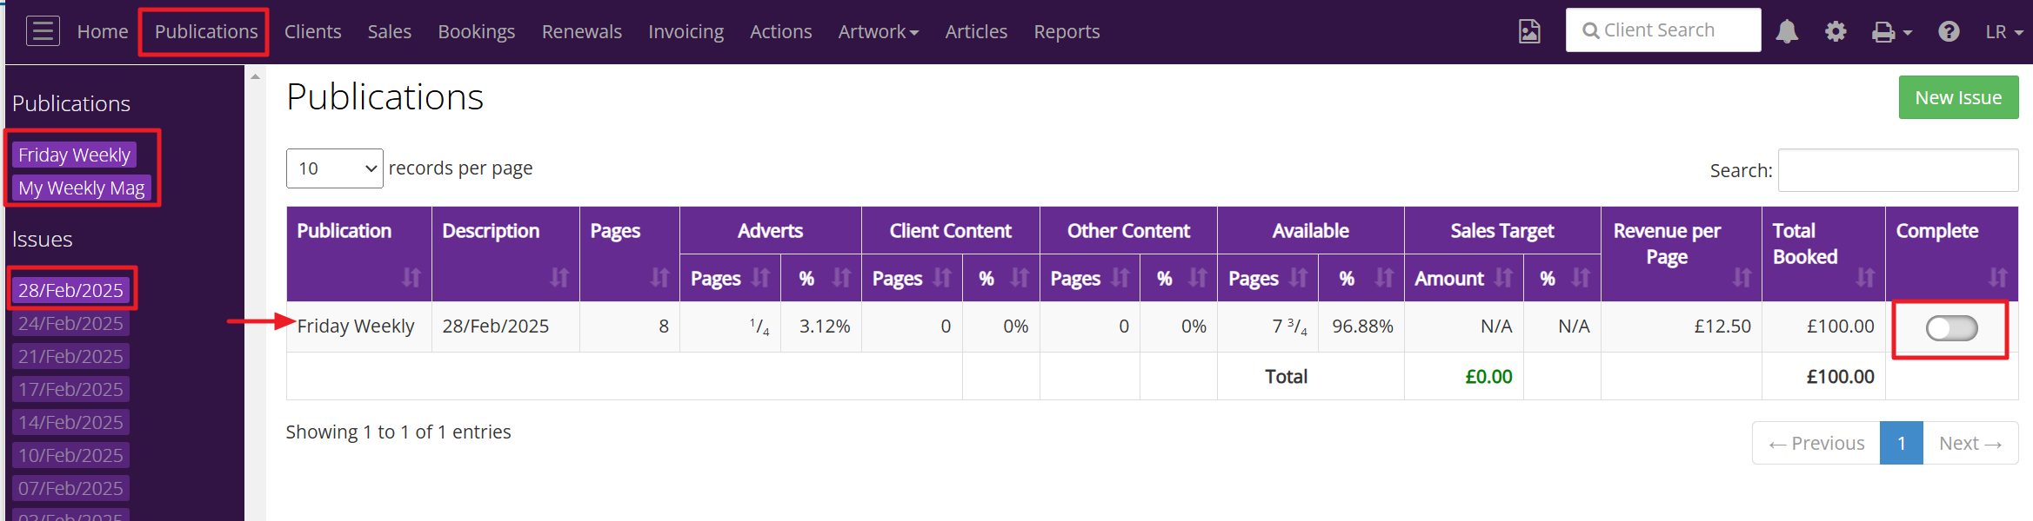
Task: Click the image document icon
Action: pyautogui.click(x=1529, y=32)
